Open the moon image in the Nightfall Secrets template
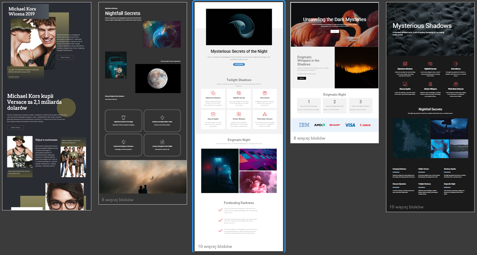This screenshot has height=255, width=477. (x=158, y=79)
